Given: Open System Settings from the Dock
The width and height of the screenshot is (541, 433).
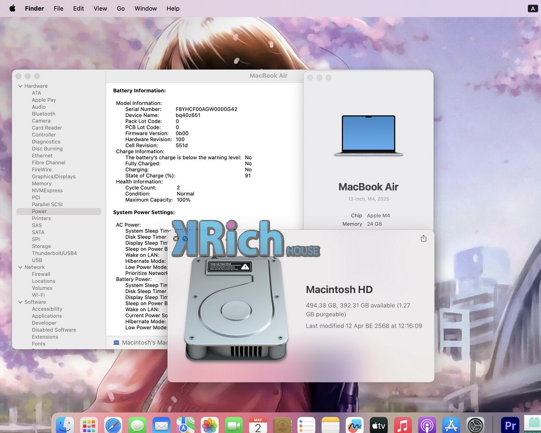Looking at the screenshot, I should pos(475,425).
